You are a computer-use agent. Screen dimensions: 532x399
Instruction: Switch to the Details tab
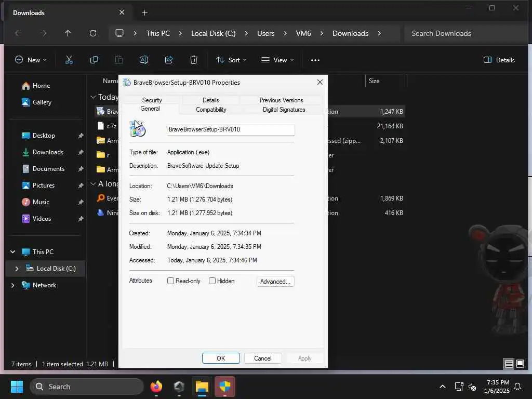click(211, 100)
